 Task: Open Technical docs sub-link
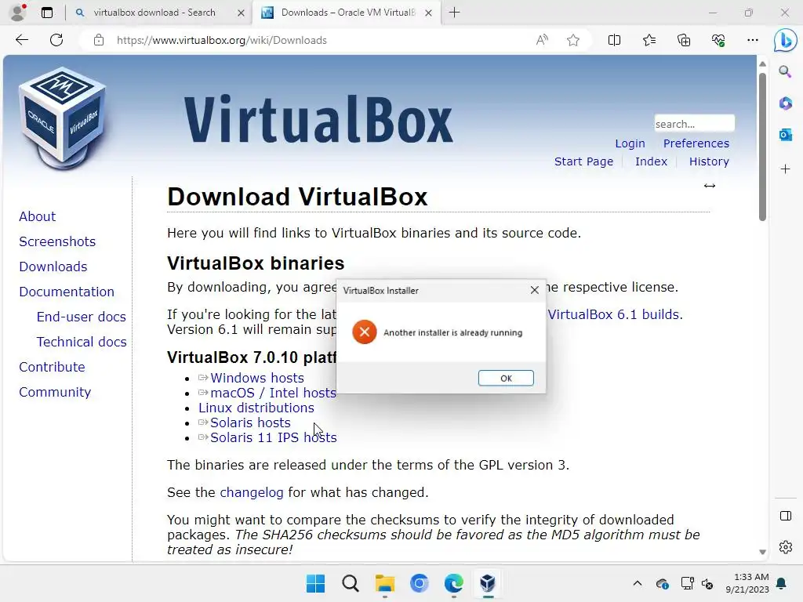point(82,342)
